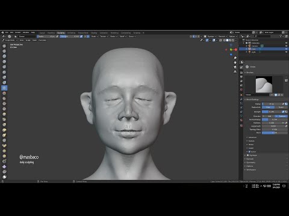This screenshot has height=216, width=289.
Task: Select the Clay brush tool
Action: coord(4,56)
